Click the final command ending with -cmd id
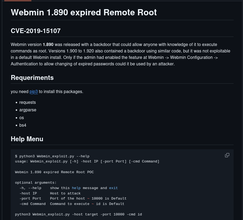 [x=78, y=214]
